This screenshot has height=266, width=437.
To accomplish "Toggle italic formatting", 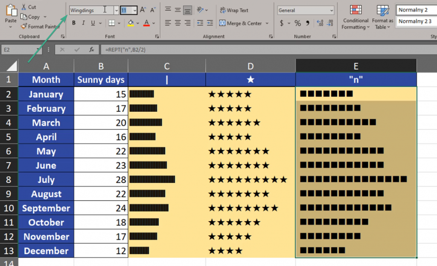I will click(x=83, y=23).
